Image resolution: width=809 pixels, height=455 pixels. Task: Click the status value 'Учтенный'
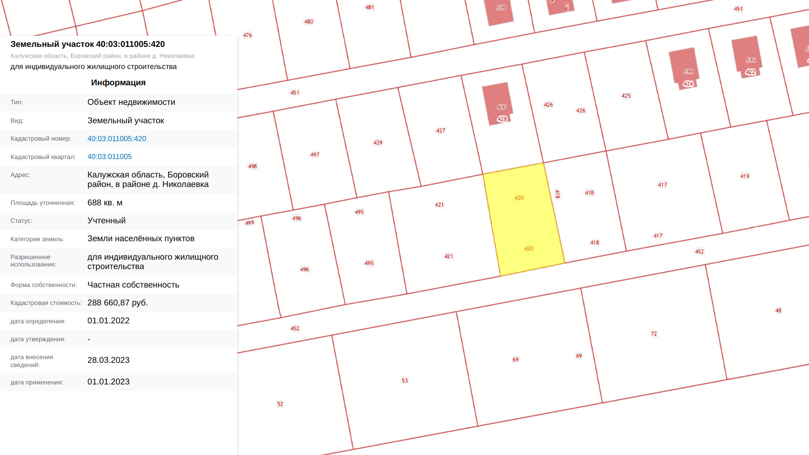coord(106,221)
